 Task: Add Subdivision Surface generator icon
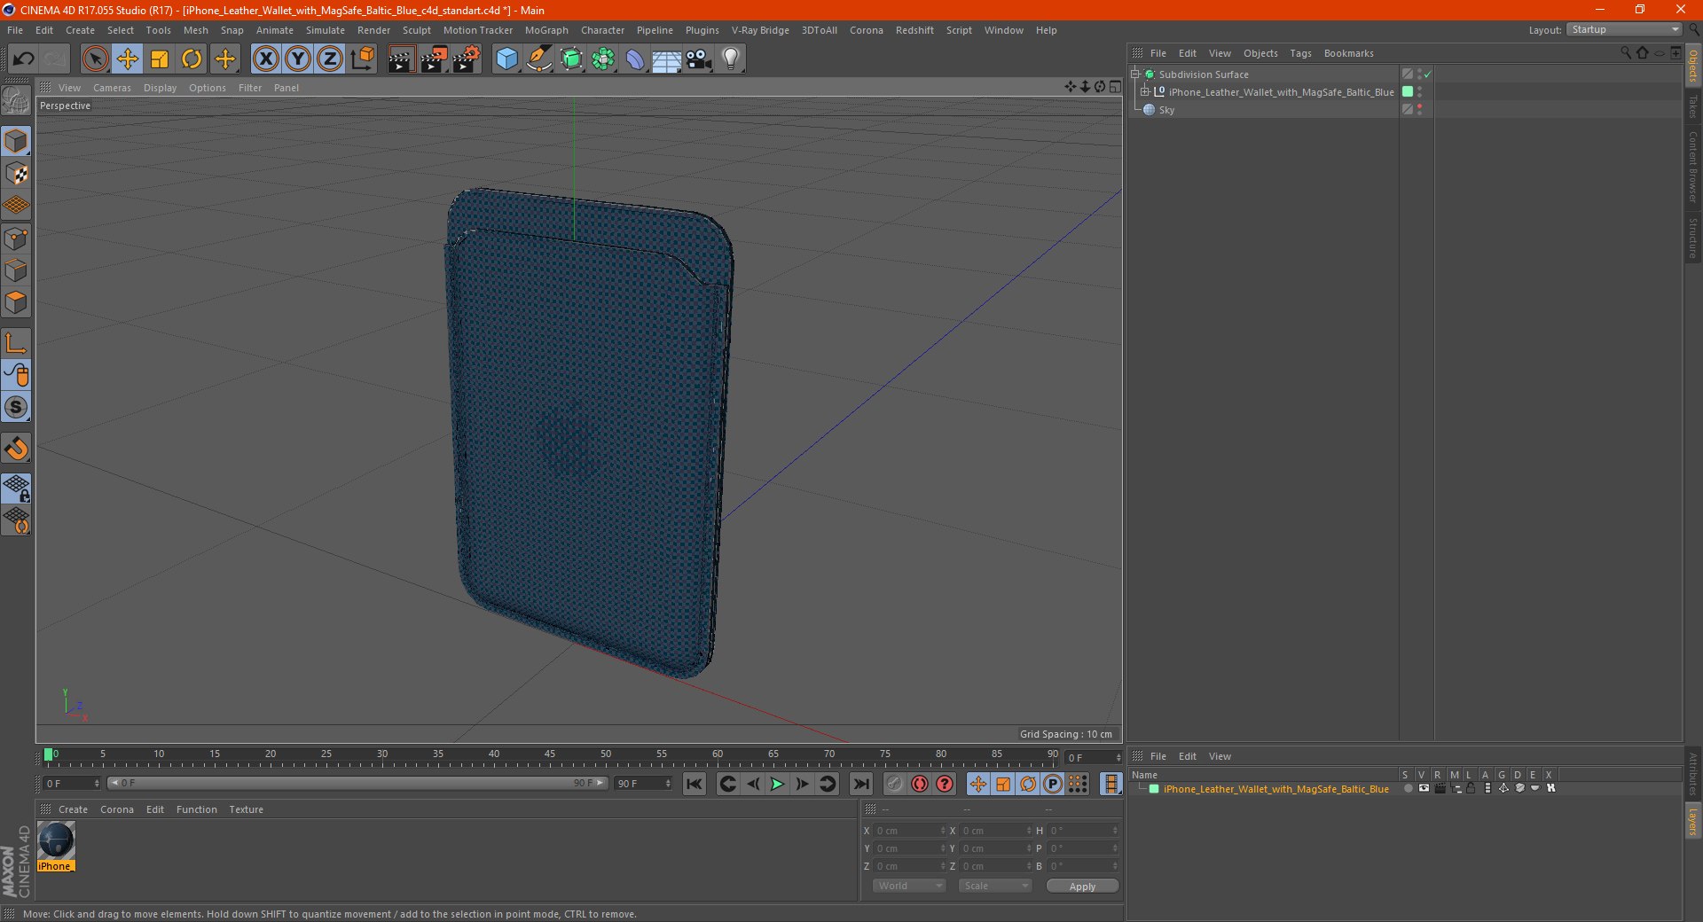[x=571, y=59]
